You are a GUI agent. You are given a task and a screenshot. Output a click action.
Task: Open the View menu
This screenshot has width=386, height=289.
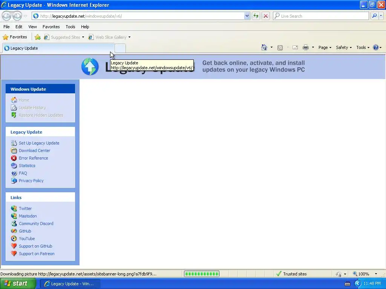[x=32, y=27]
